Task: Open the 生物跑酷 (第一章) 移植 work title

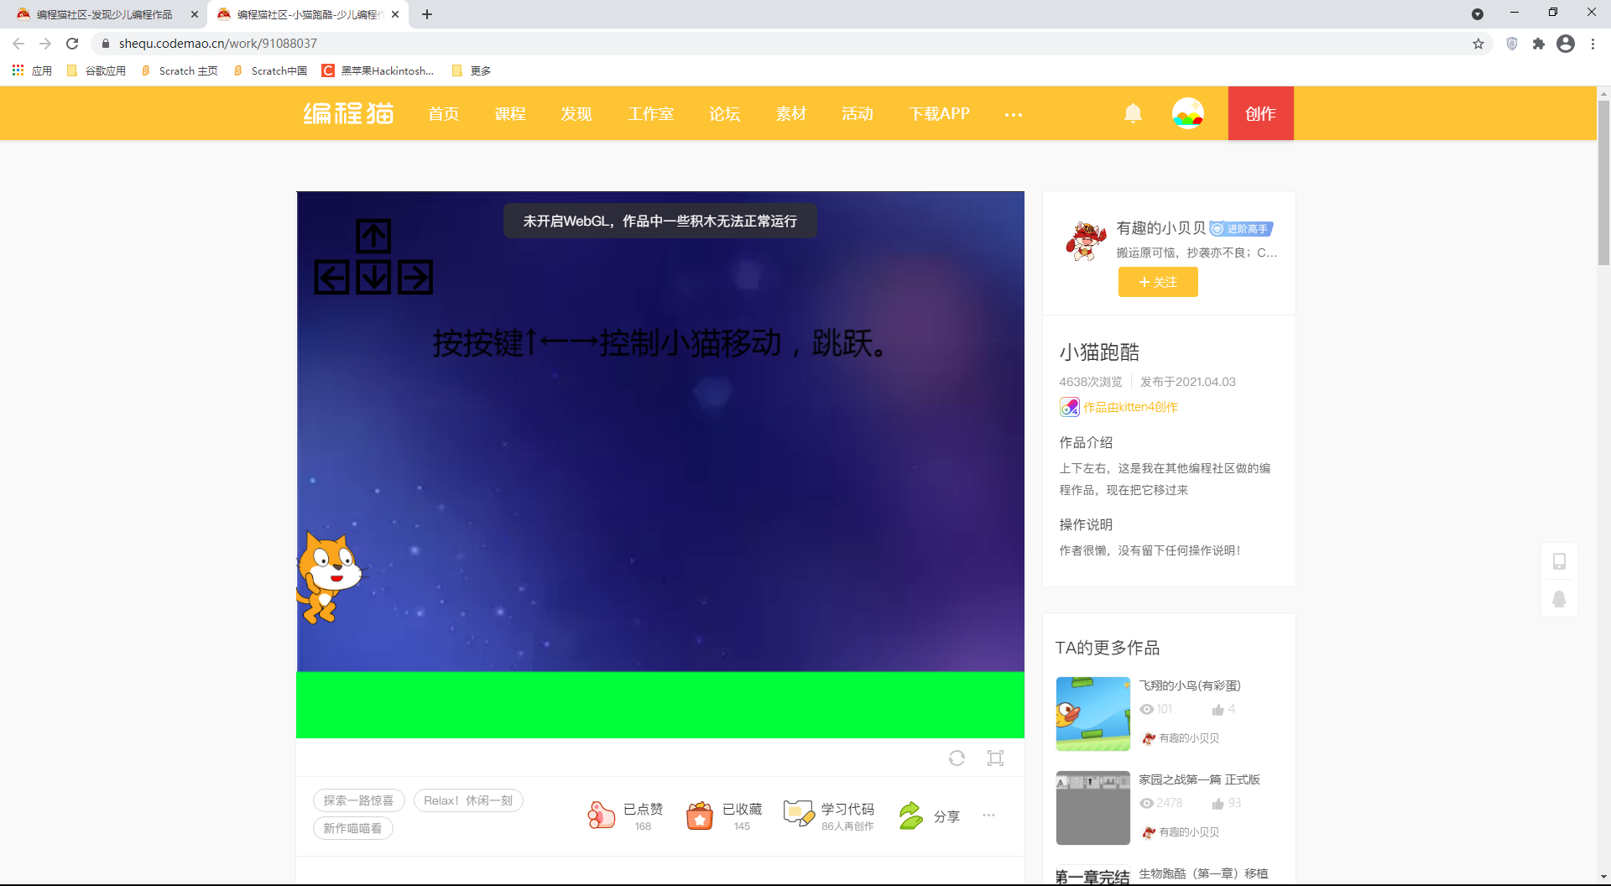Action: tap(1203, 873)
